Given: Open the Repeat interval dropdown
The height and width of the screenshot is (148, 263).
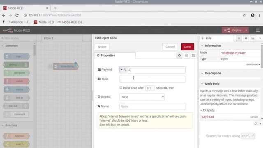Looking at the screenshot, I should (142, 97).
